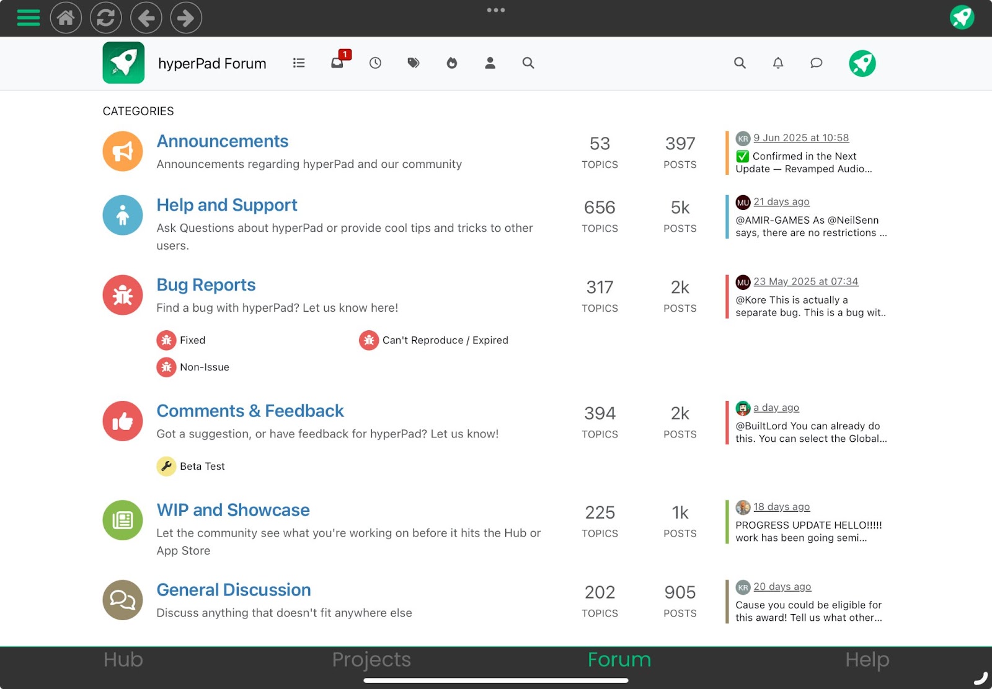Open user profile rocket avatar
This screenshot has width=992, height=689.
[x=862, y=63]
